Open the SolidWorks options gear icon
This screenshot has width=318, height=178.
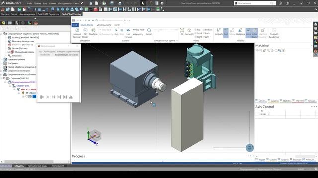(x=162, y=3)
